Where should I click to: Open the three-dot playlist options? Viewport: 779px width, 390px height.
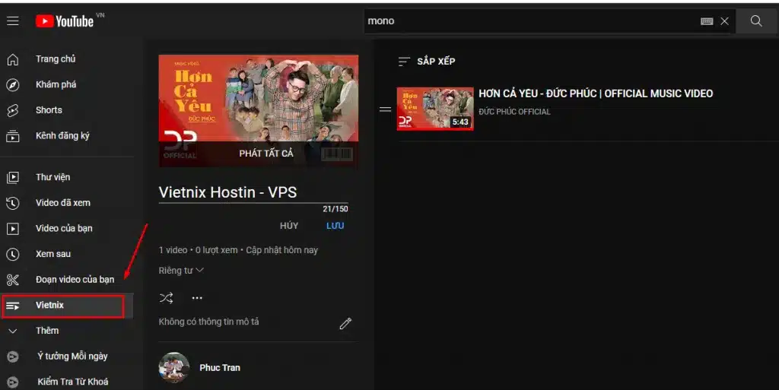pyautogui.click(x=197, y=298)
